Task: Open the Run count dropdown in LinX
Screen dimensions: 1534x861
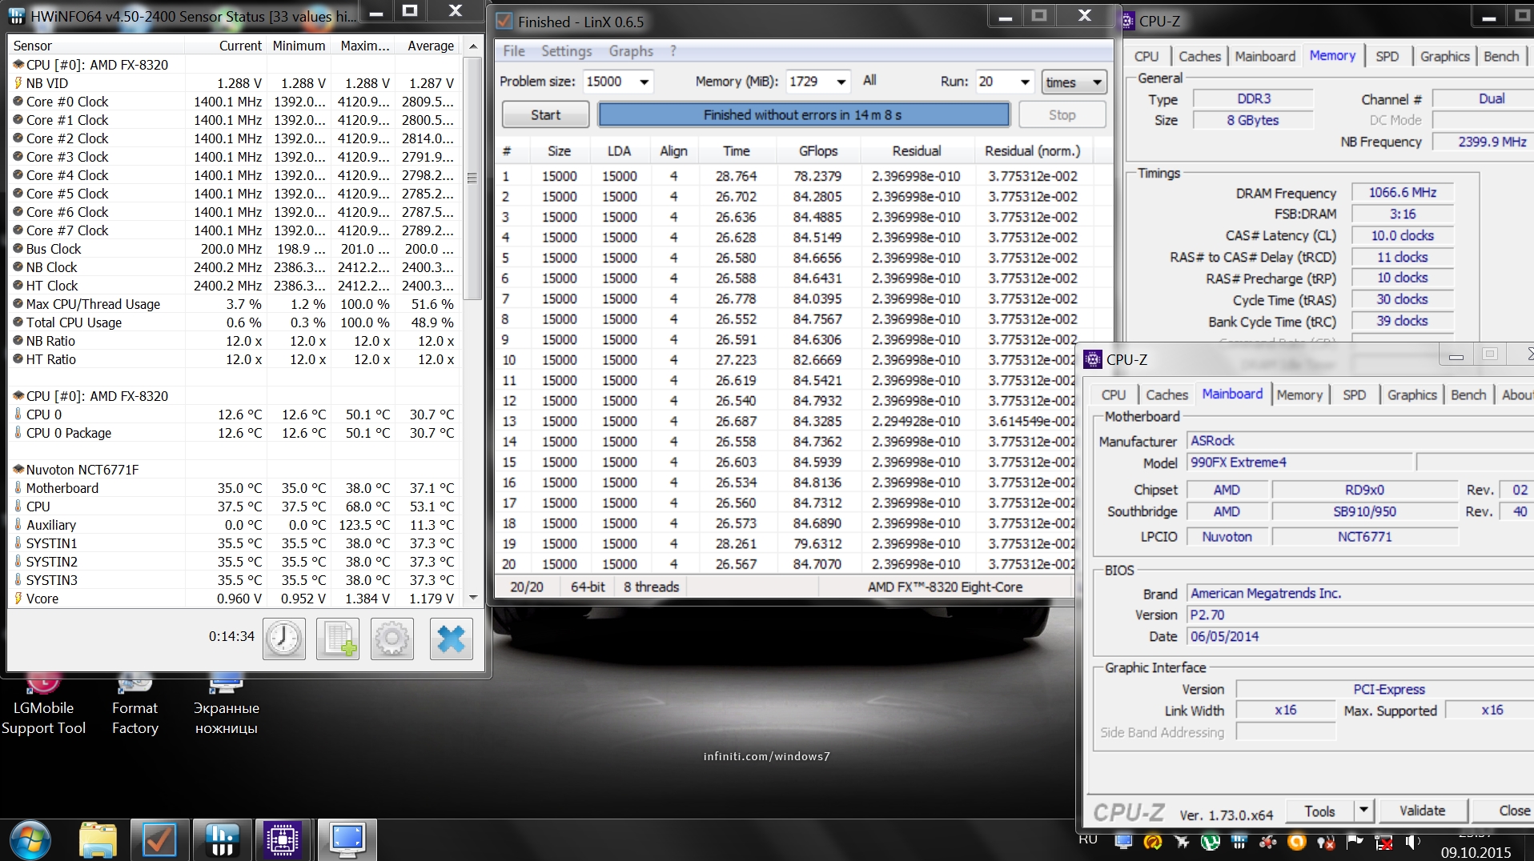Action: (x=1025, y=82)
